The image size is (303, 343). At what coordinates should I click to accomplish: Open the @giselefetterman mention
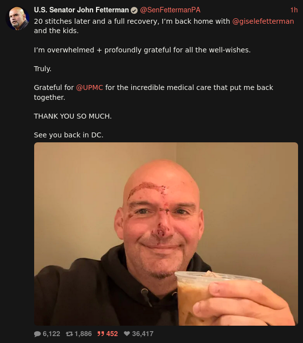point(263,21)
